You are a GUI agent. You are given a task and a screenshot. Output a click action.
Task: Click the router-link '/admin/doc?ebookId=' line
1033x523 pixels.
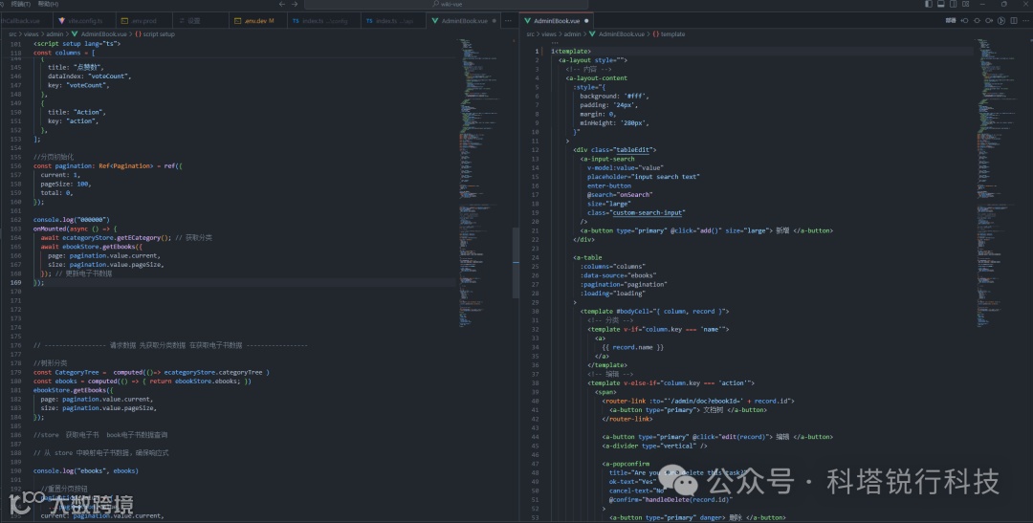(698, 401)
